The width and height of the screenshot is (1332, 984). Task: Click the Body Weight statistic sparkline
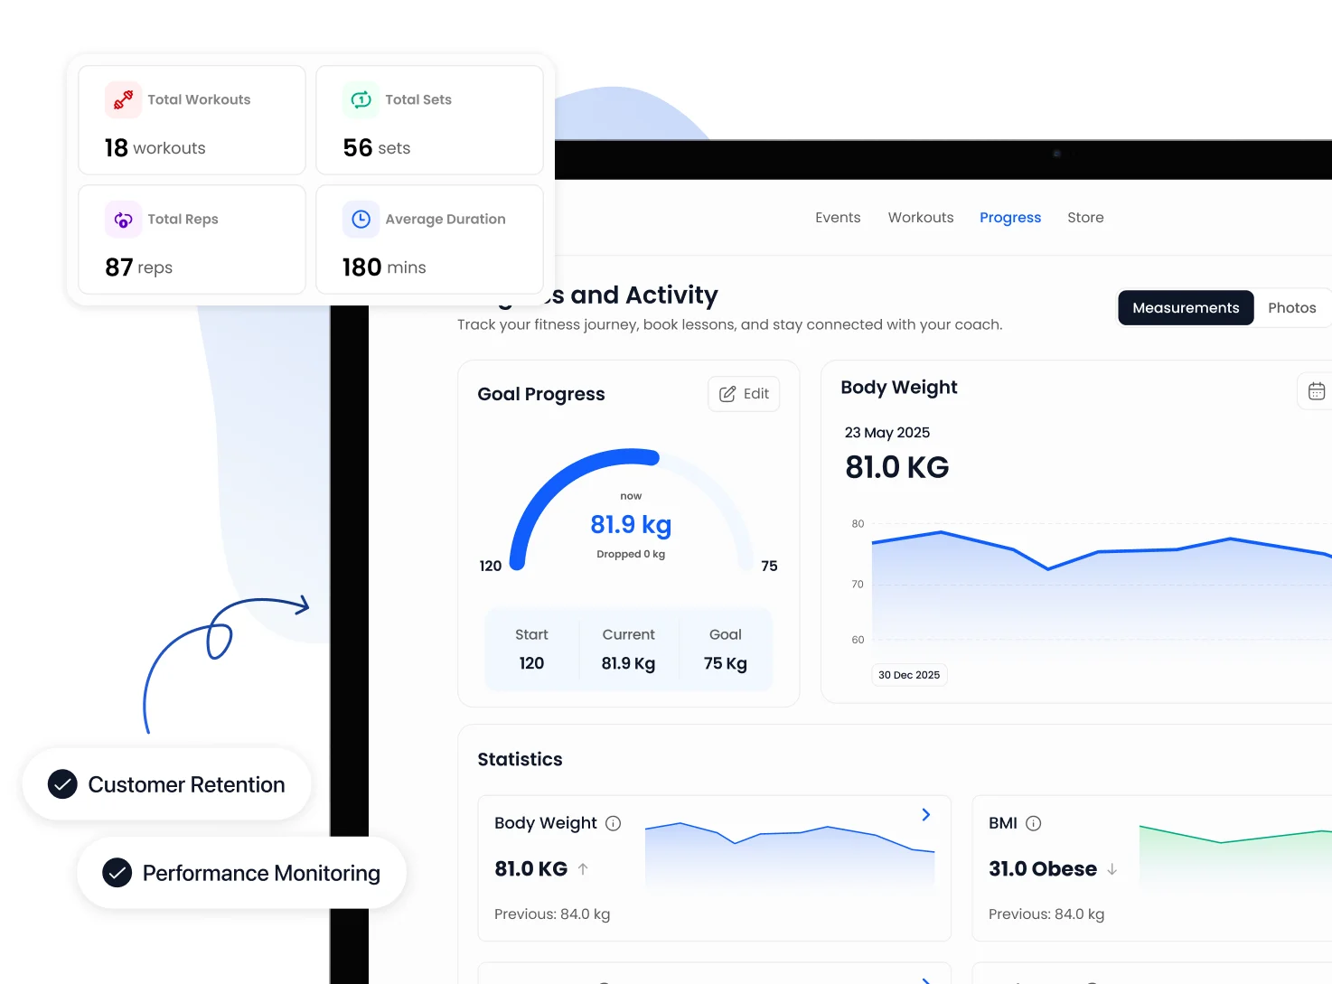(x=790, y=854)
